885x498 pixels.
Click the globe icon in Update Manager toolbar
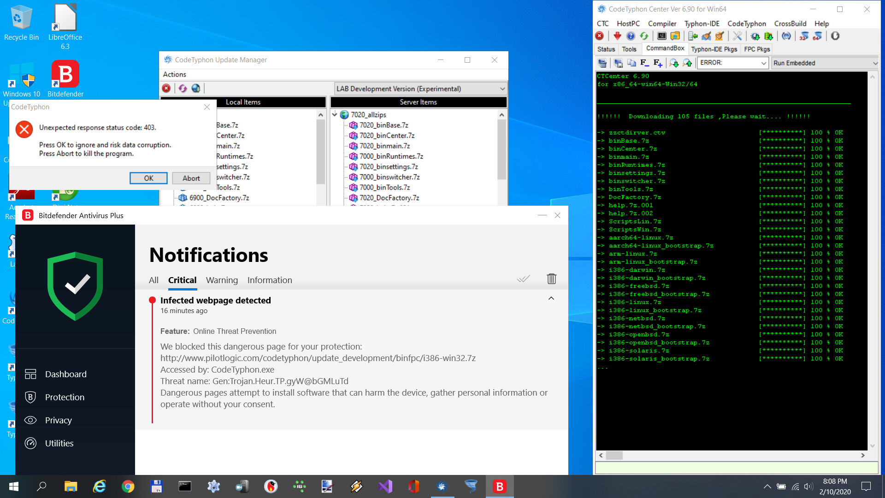(x=196, y=89)
